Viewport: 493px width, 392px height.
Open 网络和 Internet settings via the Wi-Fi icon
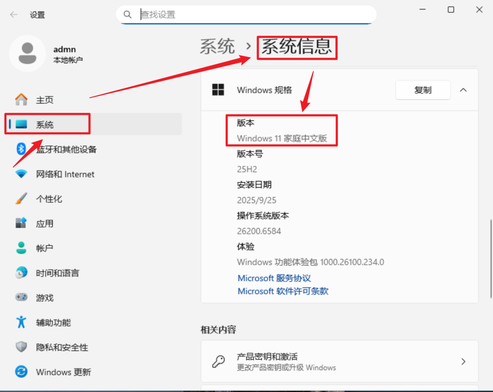(x=21, y=174)
